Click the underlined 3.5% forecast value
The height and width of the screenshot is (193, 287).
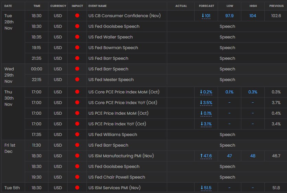pyautogui.click(x=208, y=103)
